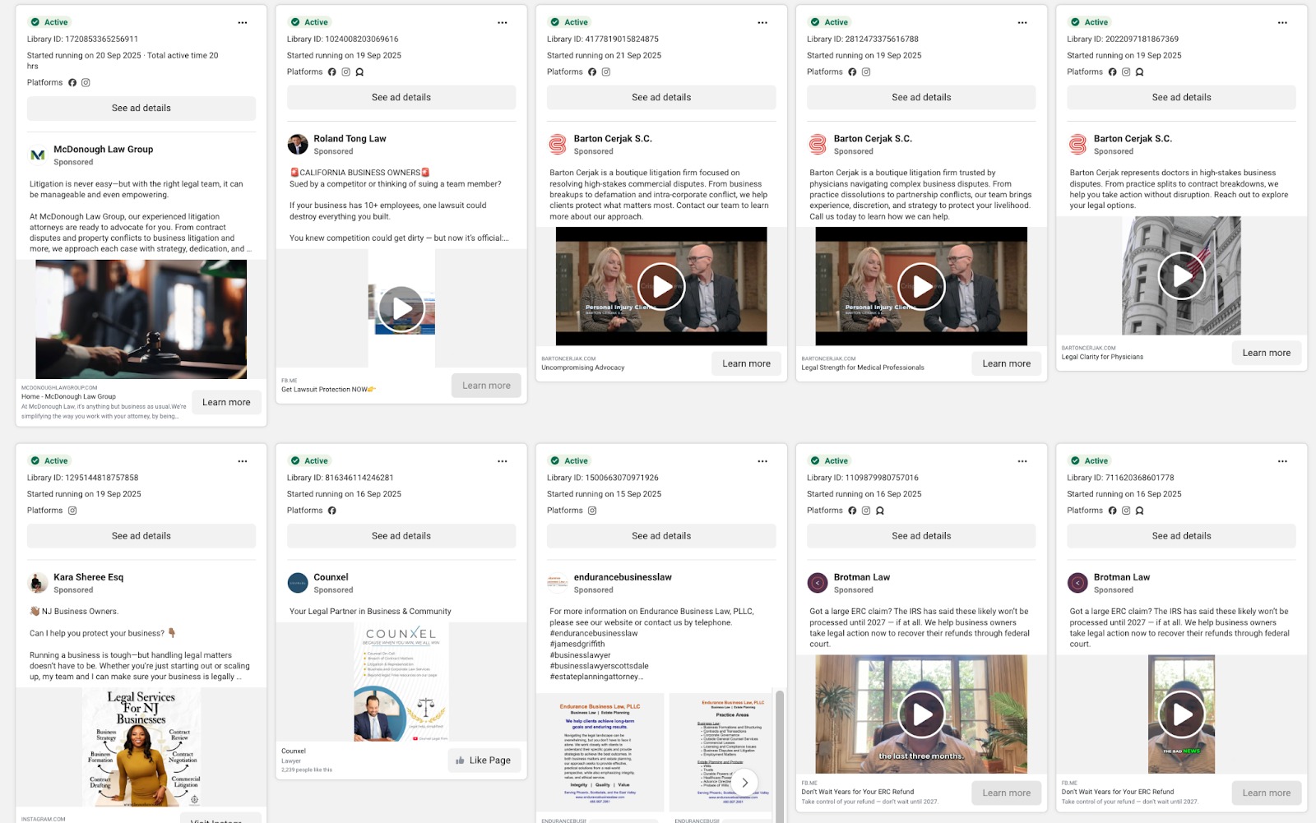Play the Roland Tong Law video
The width and height of the screenshot is (1316, 823).
tap(401, 309)
